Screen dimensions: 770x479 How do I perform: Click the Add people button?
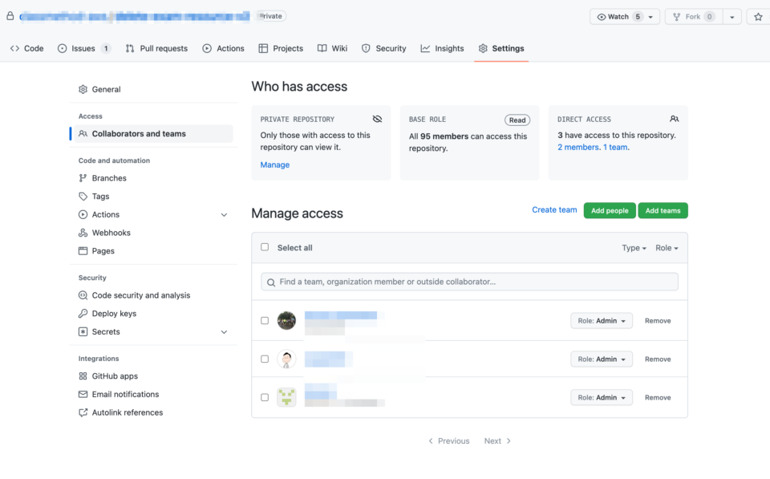(x=609, y=210)
